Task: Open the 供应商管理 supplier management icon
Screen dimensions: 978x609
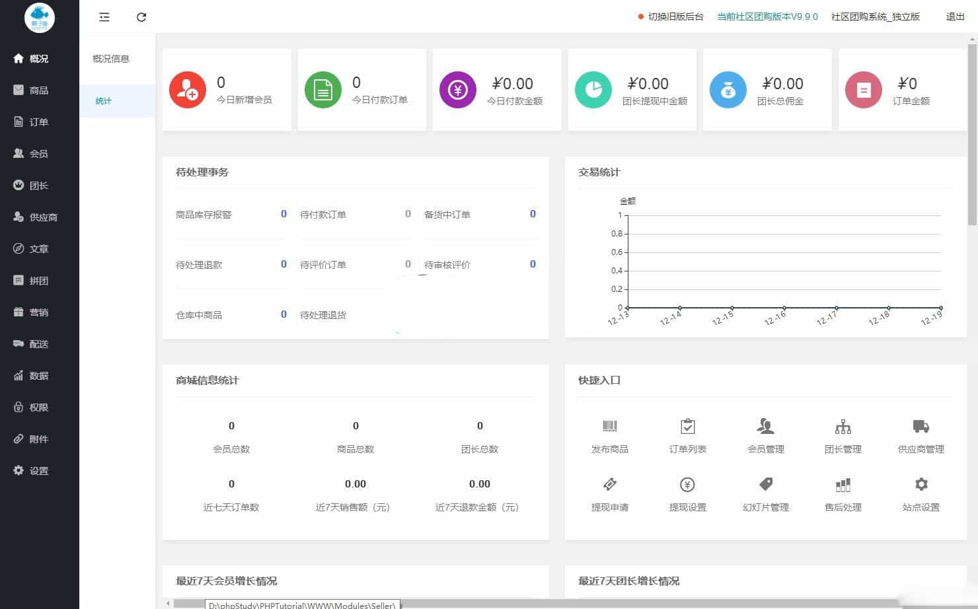Action: [x=921, y=426]
